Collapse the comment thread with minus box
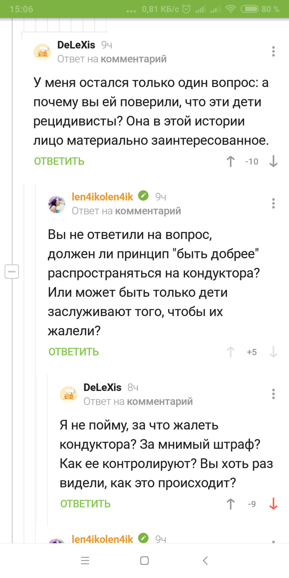This screenshot has width=289, height=578. (x=12, y=272)
